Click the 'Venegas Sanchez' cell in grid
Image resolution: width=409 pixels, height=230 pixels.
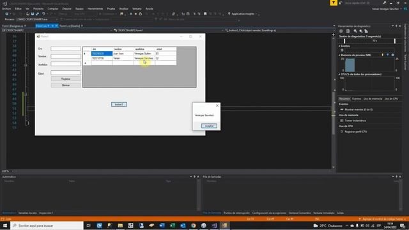(x=144, y=58)
